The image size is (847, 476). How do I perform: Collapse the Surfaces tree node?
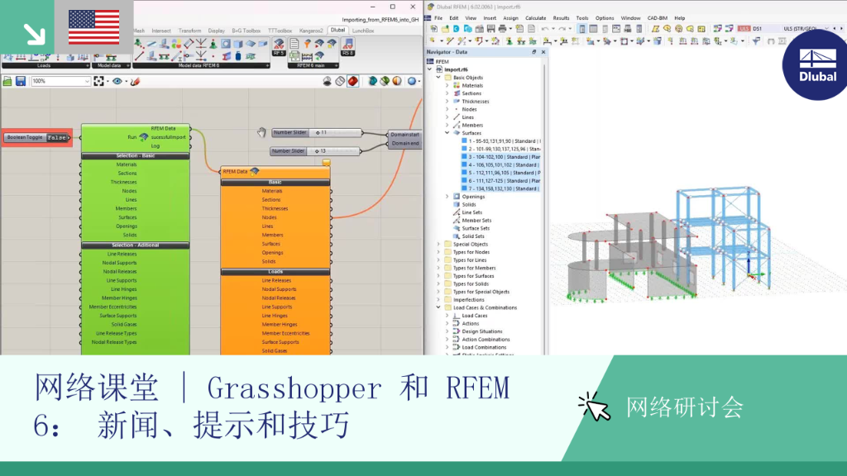[x=447, y=133]
